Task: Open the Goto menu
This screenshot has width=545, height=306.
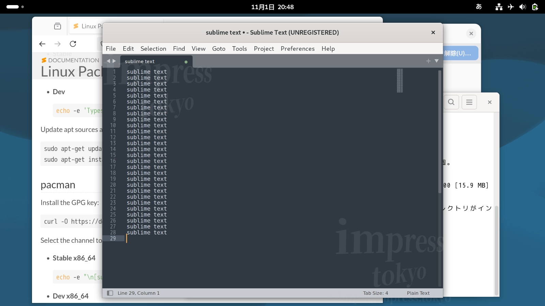Action: point(219,49)
